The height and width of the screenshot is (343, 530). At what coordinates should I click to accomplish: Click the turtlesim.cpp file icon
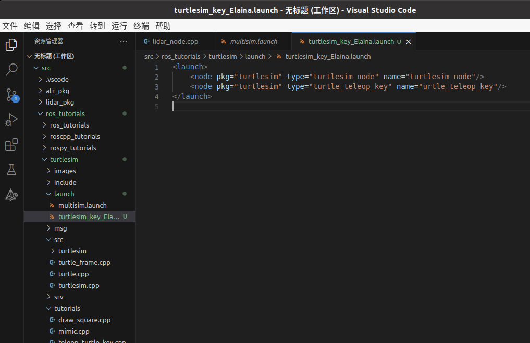52,285
